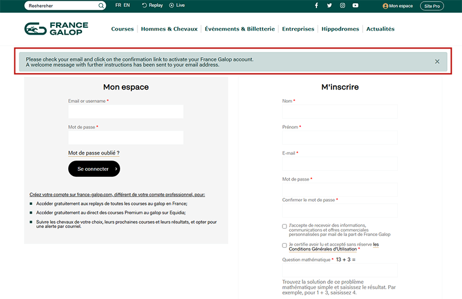Open the Twitter social icon
This screenshot has height=299, width=462.
click(x=329, y=6)
